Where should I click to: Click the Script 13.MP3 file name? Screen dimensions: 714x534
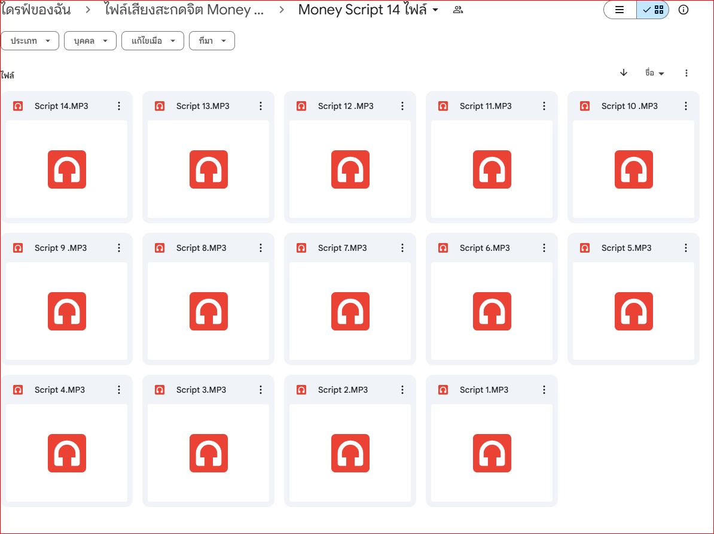tap(203, 106)
